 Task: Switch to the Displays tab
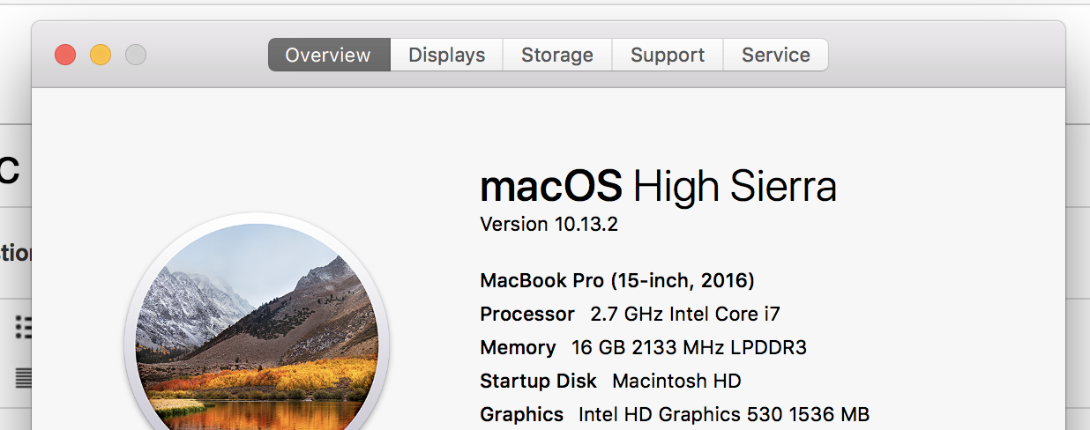(x=446, y=55)
